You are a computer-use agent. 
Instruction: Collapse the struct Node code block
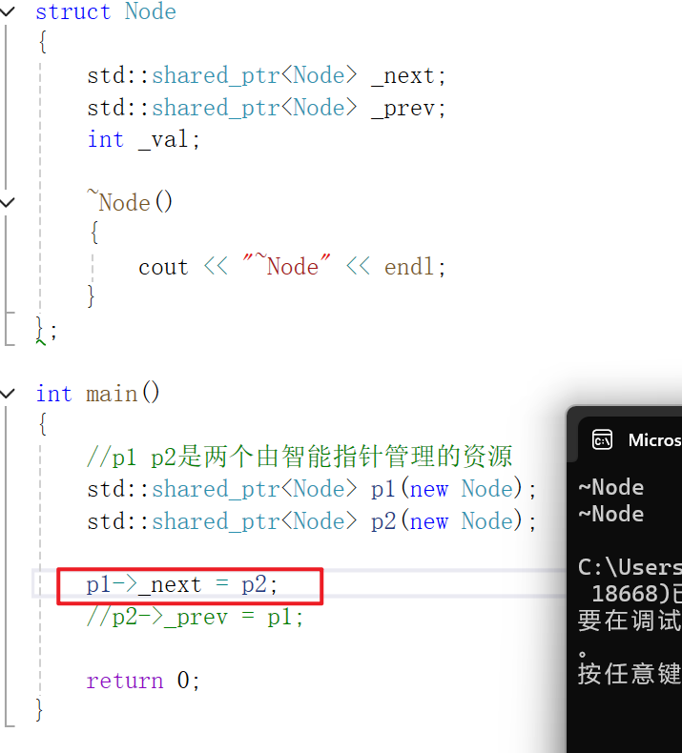8,10
